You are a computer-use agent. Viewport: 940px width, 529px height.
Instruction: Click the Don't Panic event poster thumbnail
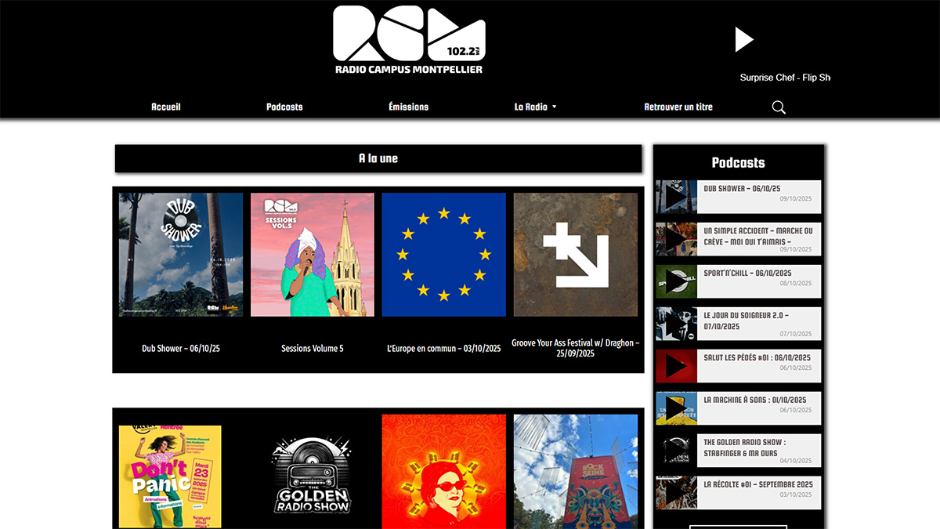(169, 470)
